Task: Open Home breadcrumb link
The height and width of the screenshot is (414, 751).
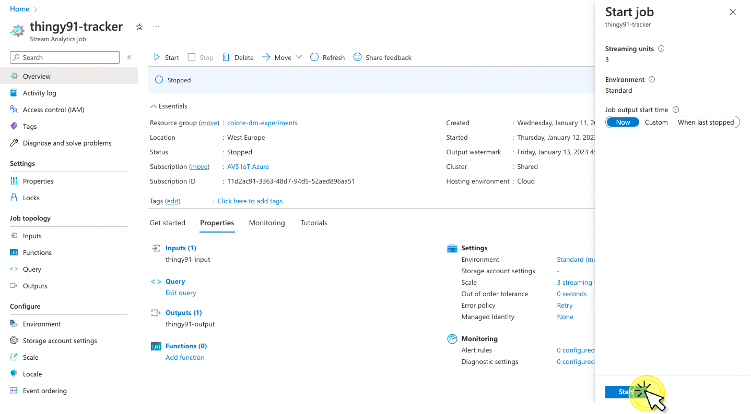Action: [x=20, y=9]
